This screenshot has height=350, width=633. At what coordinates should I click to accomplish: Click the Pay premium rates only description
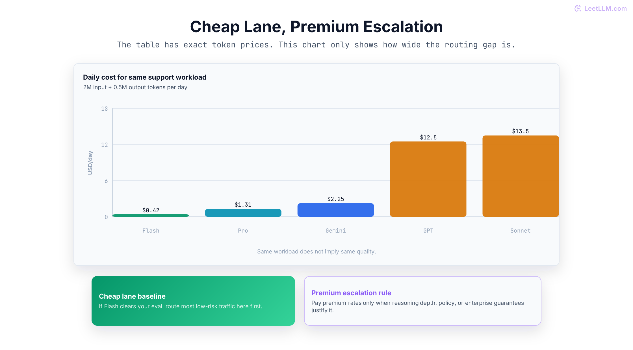coord(418,307)
